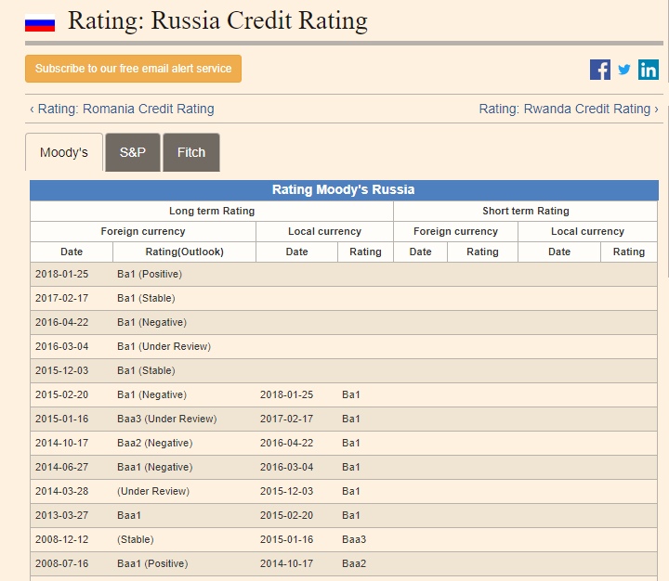
Task: Select the Moody's tab
Action: coord(64,152)
